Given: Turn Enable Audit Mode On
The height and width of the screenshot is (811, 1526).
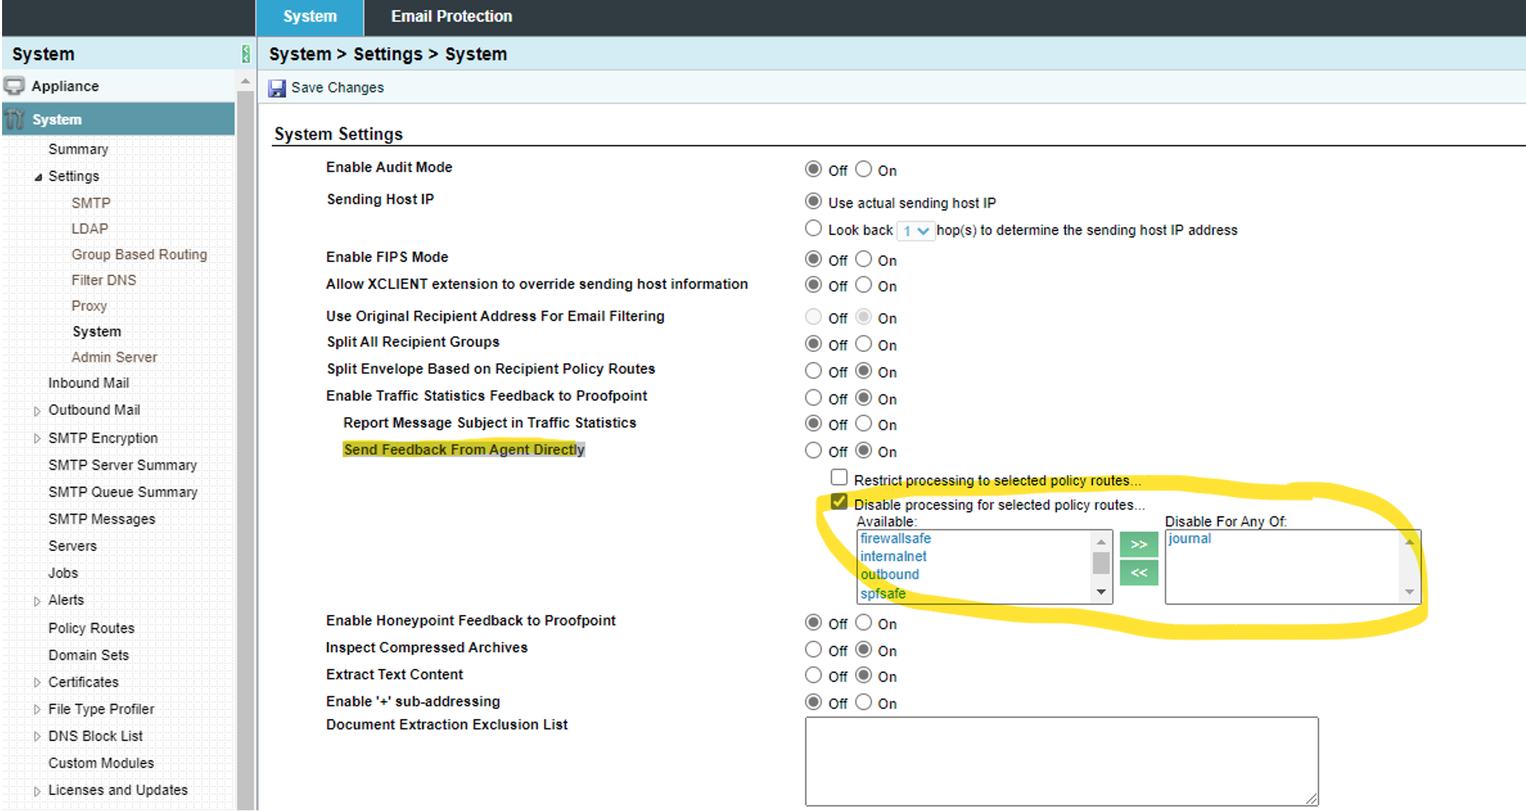Looking at the screenshot, I should [x=863, y=169].
